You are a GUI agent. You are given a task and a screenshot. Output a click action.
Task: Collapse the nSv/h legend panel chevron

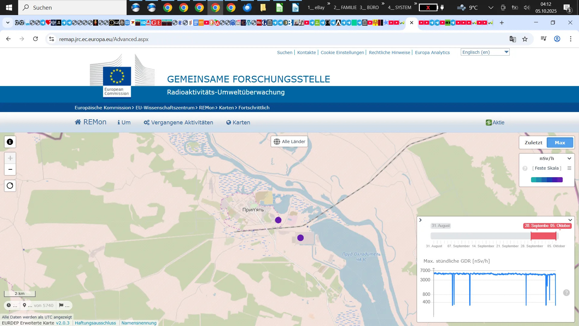tap(569, 158)
